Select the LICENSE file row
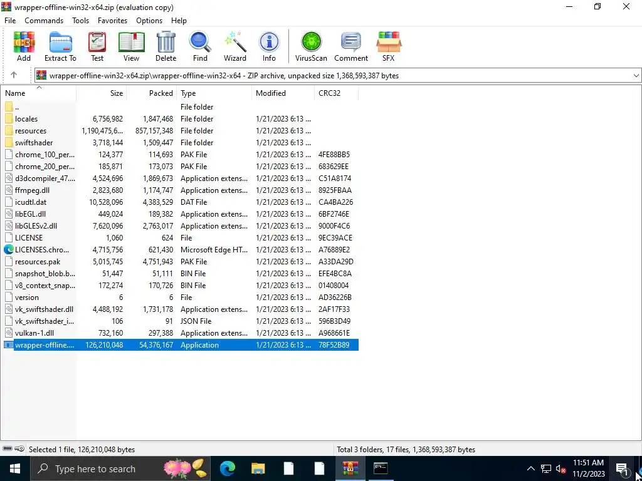 [180, 237]
